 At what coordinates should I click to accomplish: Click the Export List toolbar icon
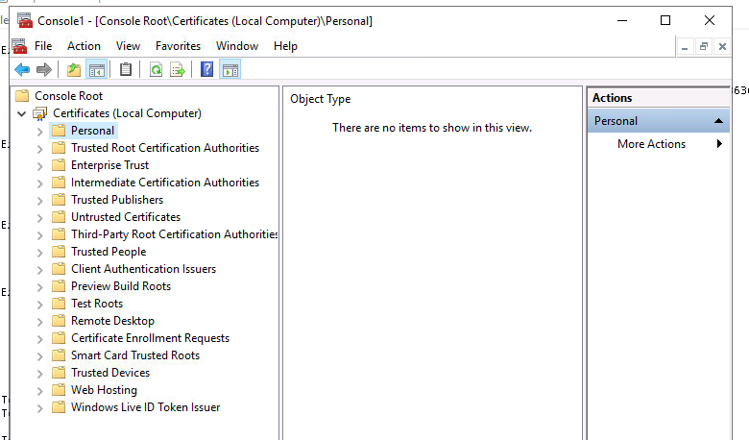click(x=178, y=70)
